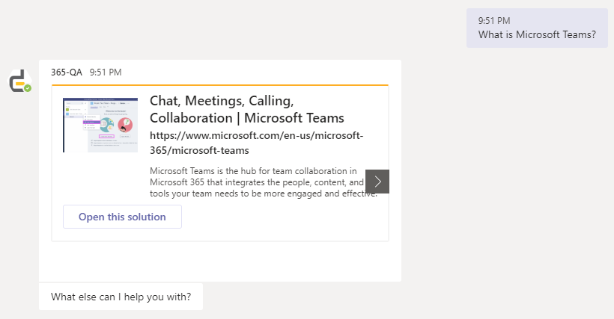Image resolution: width=614 pixels, height=319 pixels.
Task: Click the 9:51 PM timestamp beside 365-QA
Action: pos(106,72)
